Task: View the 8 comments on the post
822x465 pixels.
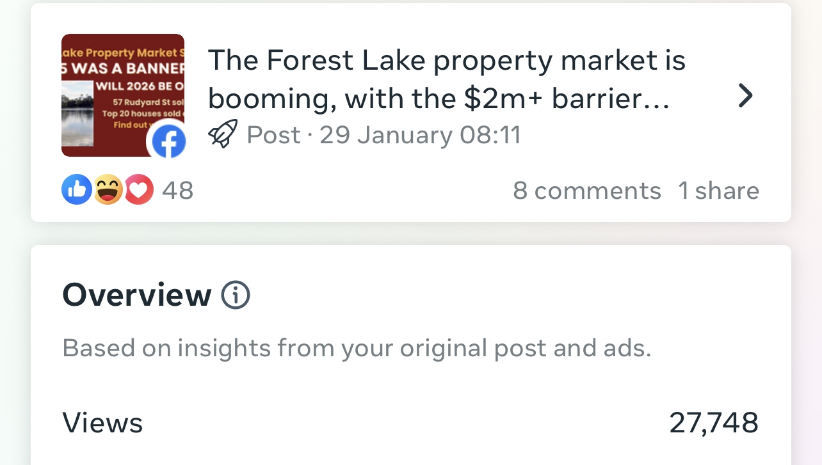Action: pos(586,191)
